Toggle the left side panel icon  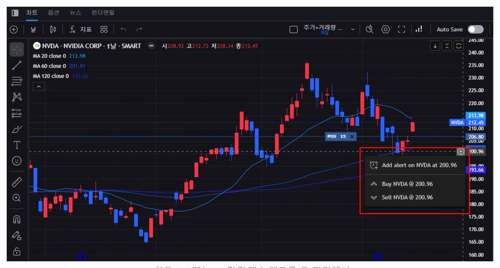coord(15,13)
